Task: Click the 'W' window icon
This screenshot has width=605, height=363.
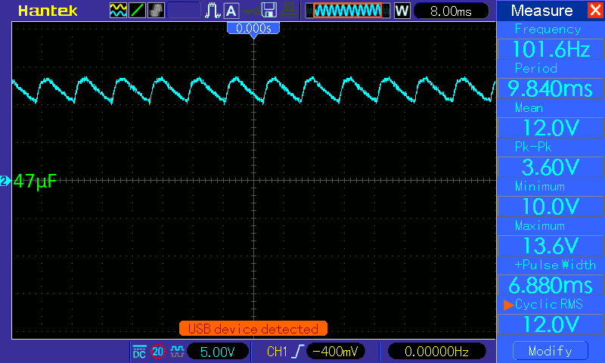Action: (402, 11)
